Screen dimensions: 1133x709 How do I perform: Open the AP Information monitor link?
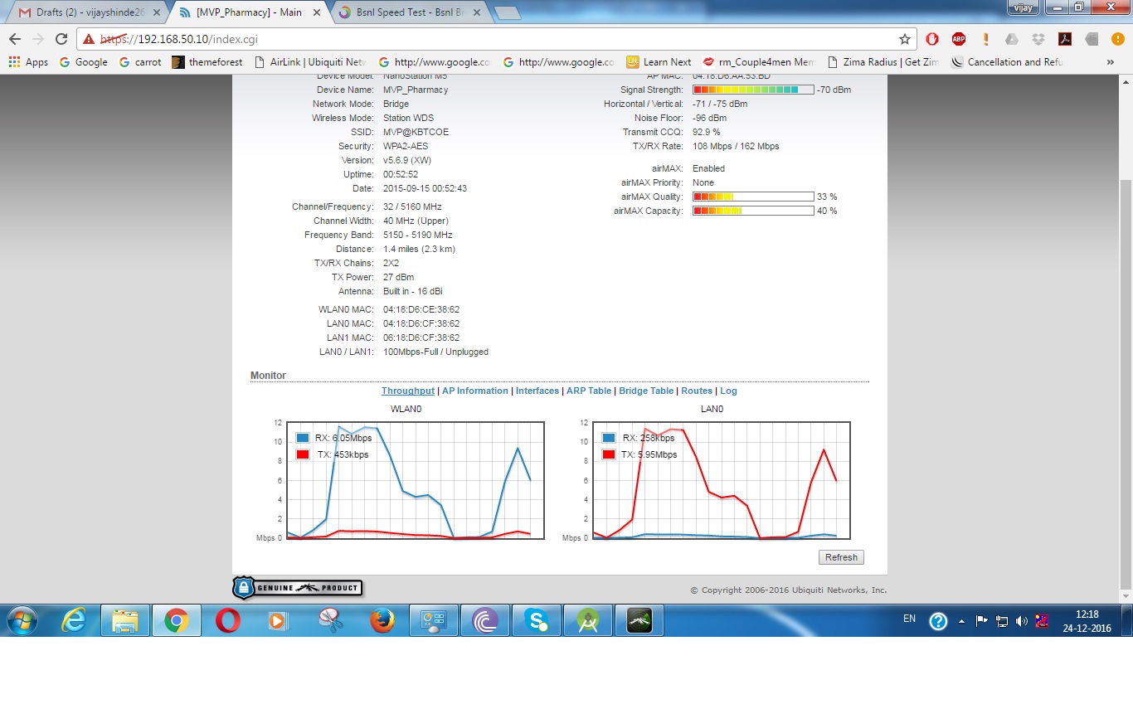click(x=474, y=391)
